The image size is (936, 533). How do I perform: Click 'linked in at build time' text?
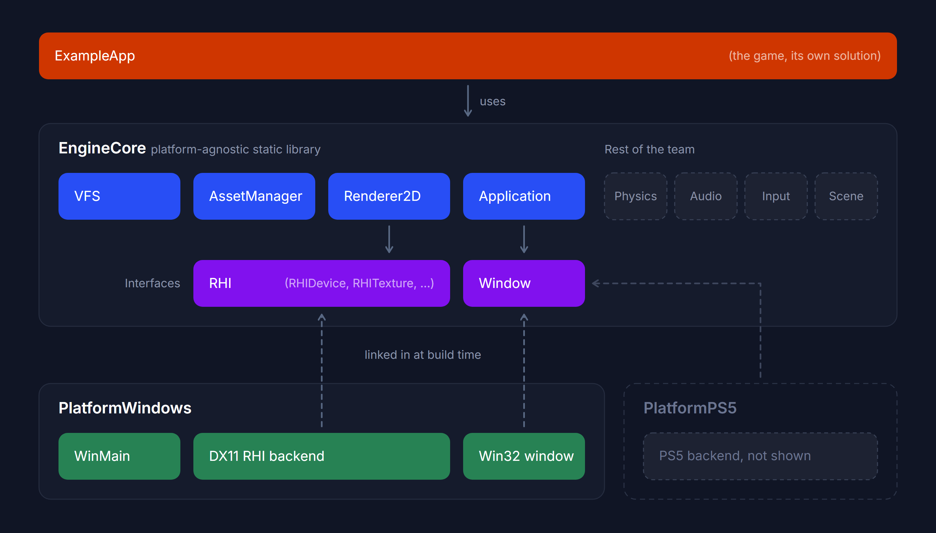tap(423, 355)
